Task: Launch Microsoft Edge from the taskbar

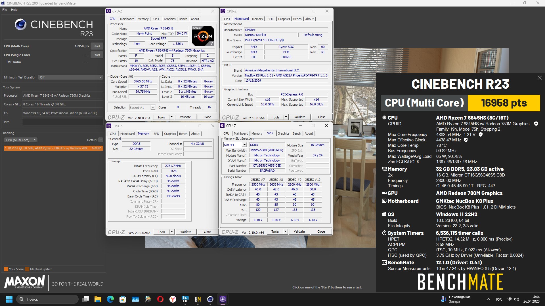Action: [110, 299]
